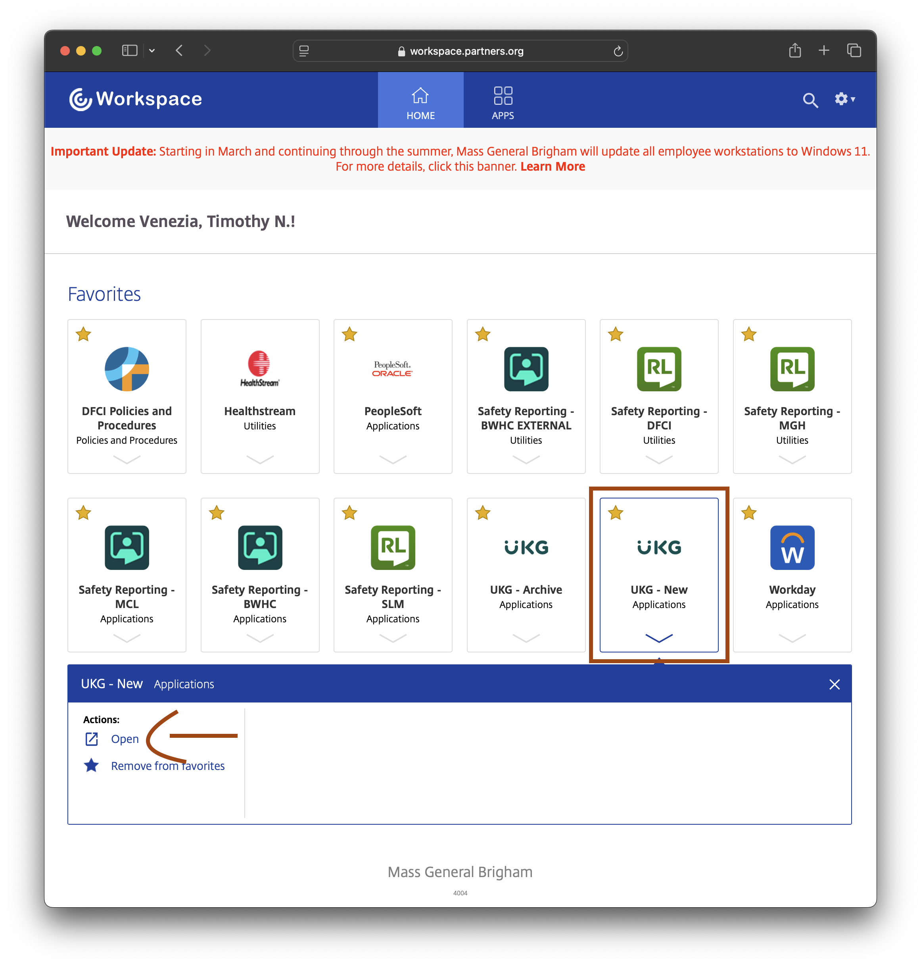This screenshot has width=921, height=966.
Task: Switch to the HOME tab
Action: click(420, 100)
